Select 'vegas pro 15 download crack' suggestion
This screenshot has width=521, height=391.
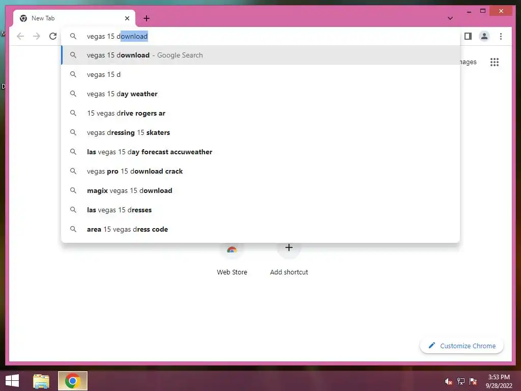click(260, 171)
